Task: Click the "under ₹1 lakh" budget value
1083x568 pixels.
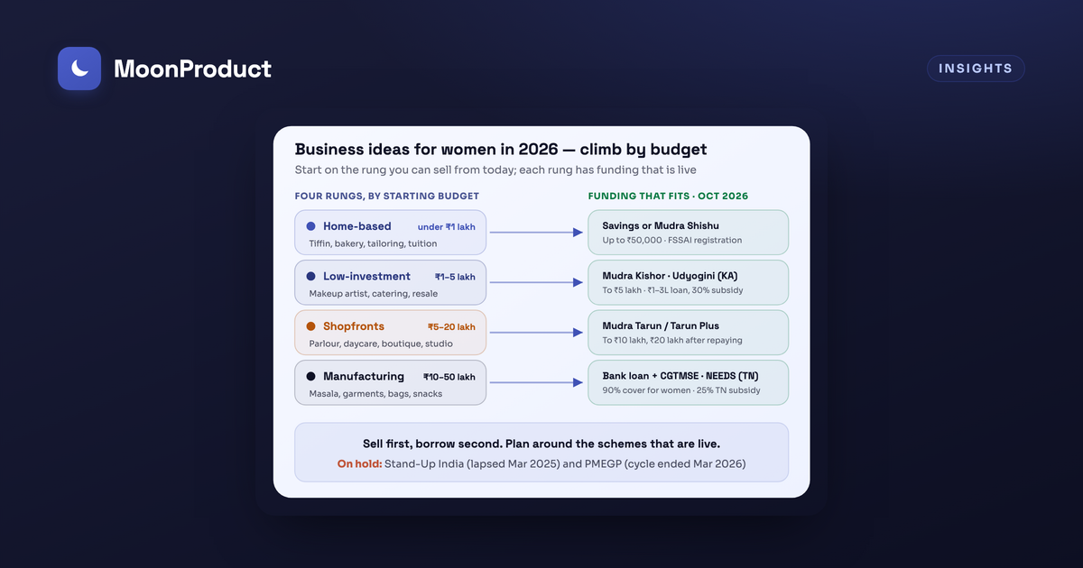Action: (x=446, y=227)
